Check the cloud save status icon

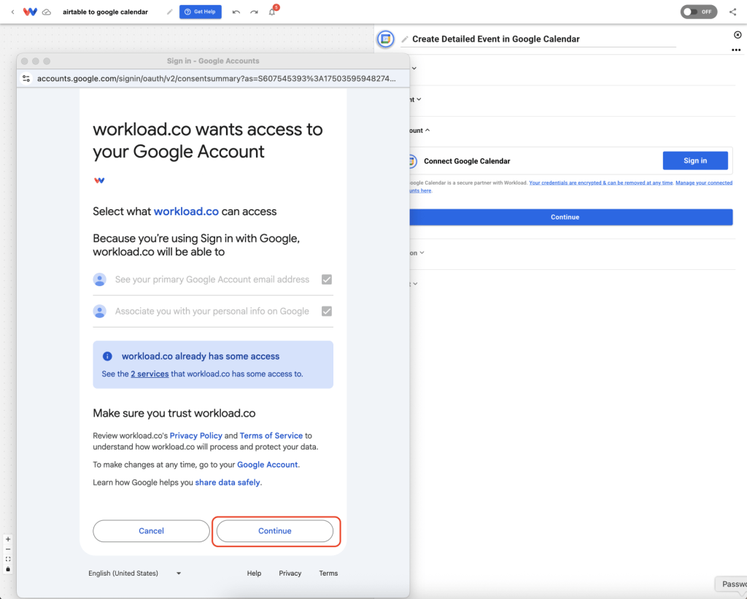pyautogui.click(x=47, y=12)
